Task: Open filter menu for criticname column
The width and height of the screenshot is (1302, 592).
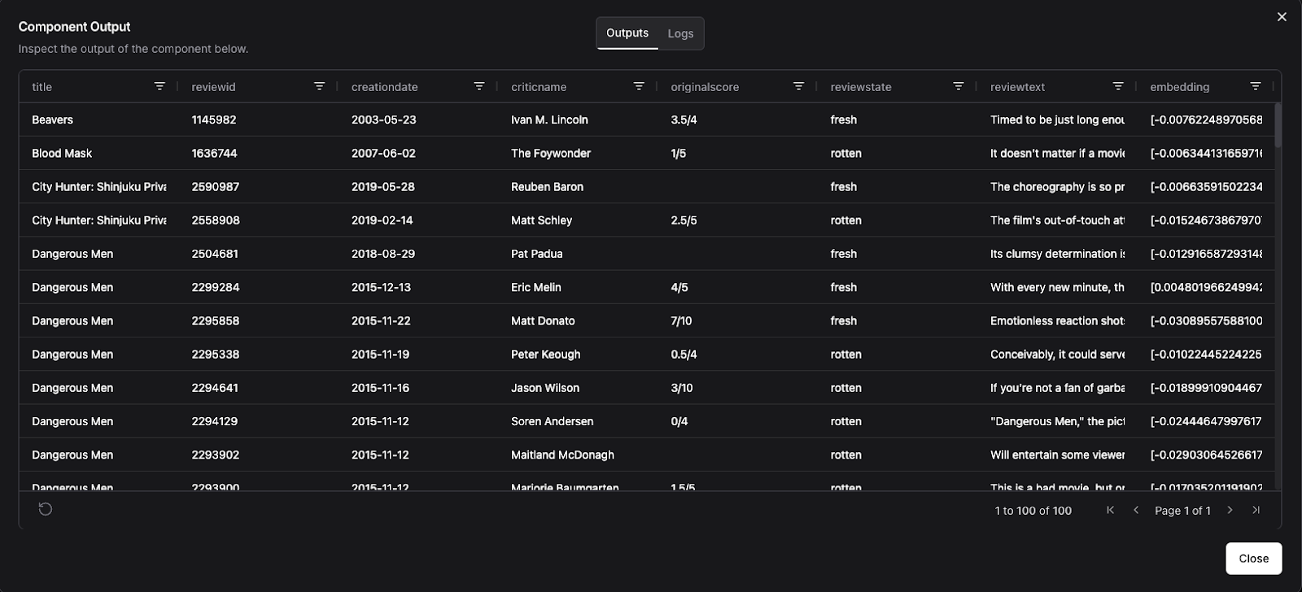Action: click(639, 86)
